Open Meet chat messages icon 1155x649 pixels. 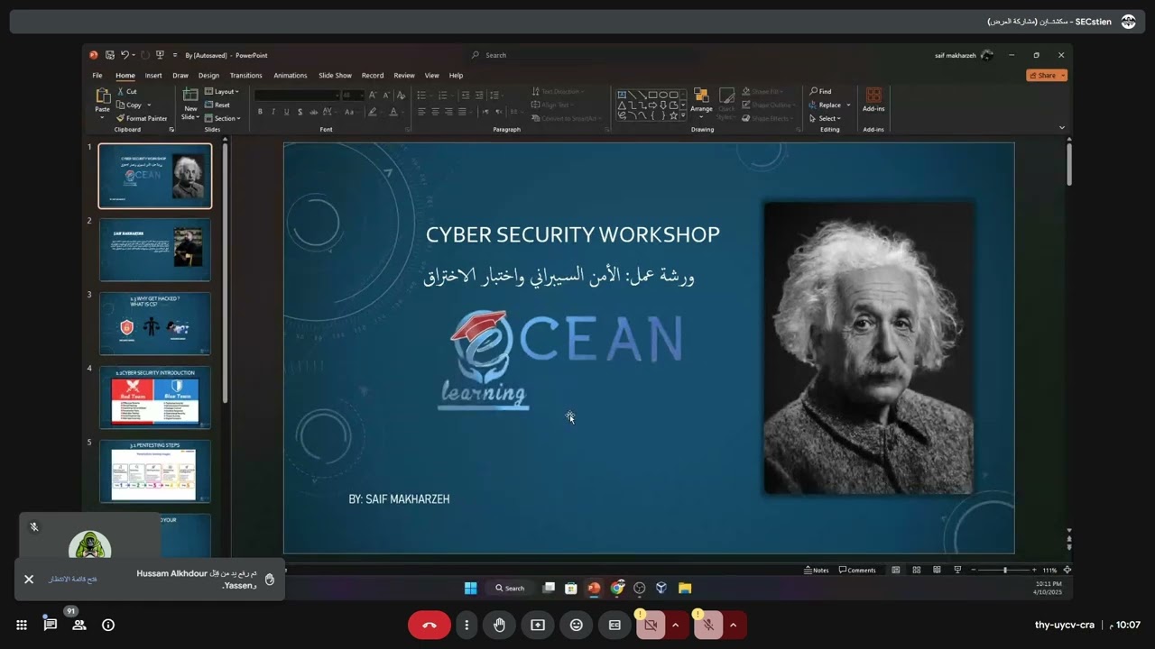pos(51,625)
